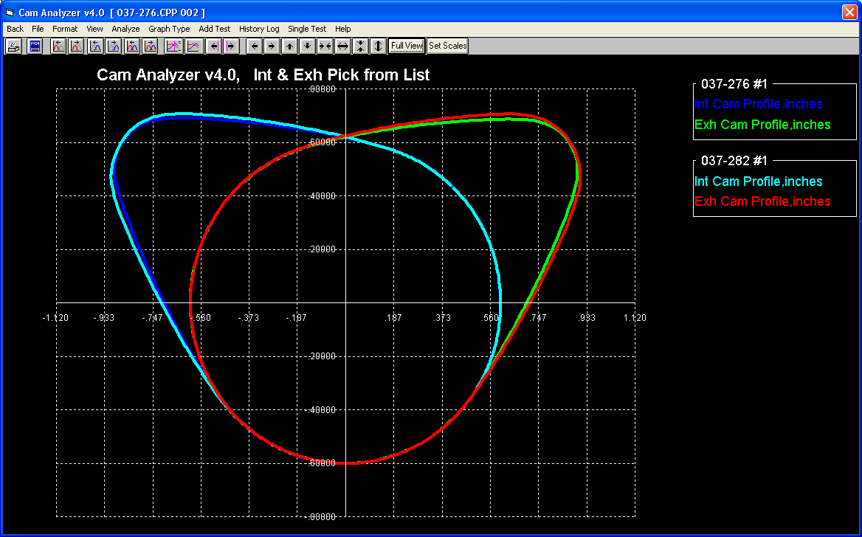This screenshot has height=537, width=862.
Task: Open the View menu
Action: (x=94, y=29)
